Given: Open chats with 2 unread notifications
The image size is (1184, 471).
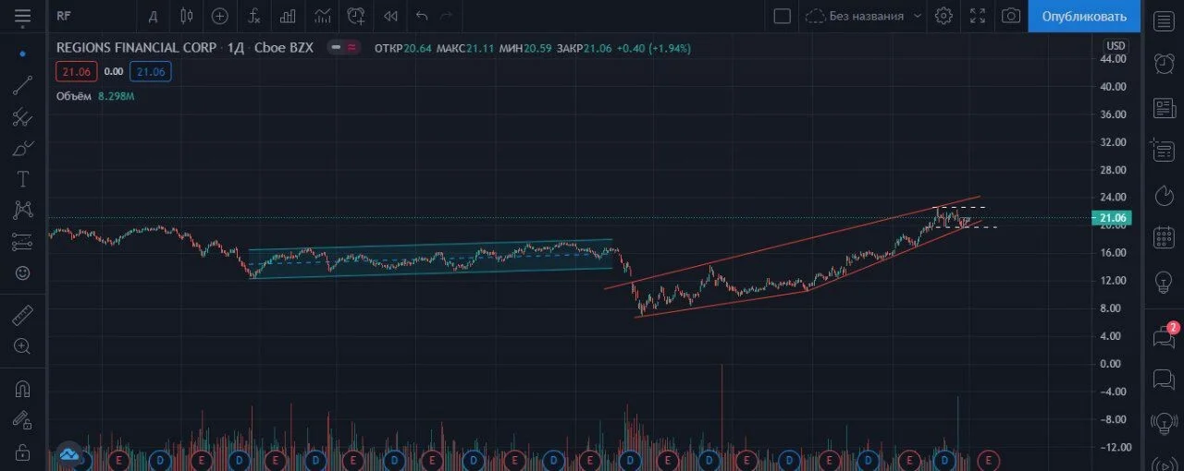Looking at the screenshot, I should 1165,336.
